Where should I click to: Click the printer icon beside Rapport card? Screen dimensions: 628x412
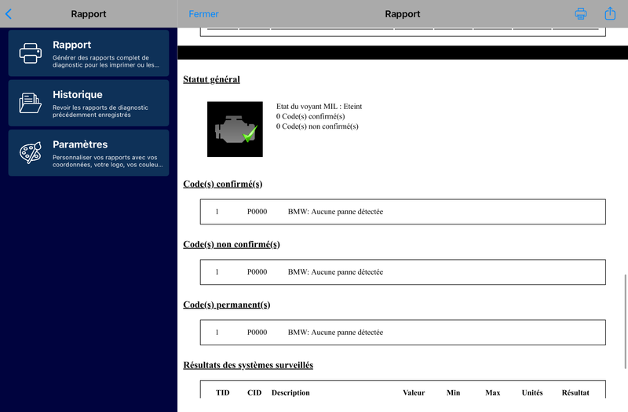coord(31,53)
